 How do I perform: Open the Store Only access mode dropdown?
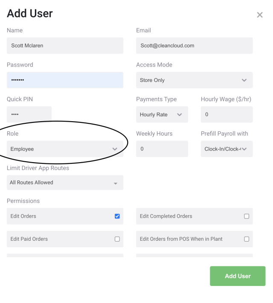195,80
